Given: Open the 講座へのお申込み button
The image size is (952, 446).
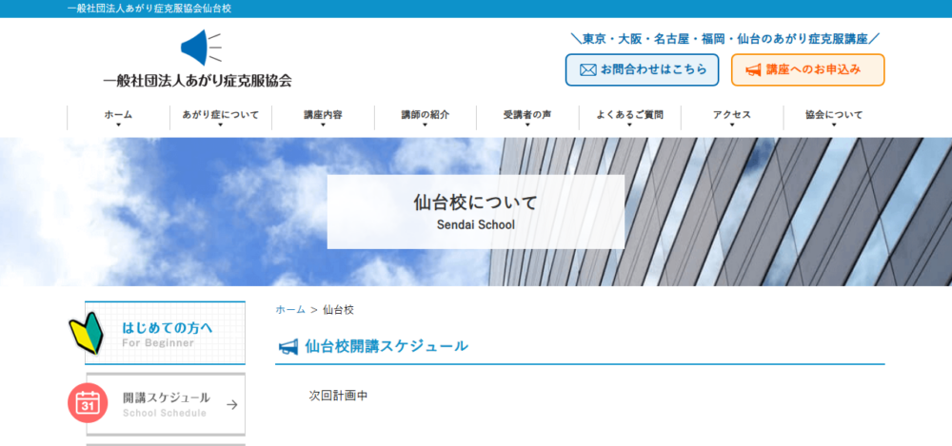Looking at the screenshot, I should click(807, 69).
